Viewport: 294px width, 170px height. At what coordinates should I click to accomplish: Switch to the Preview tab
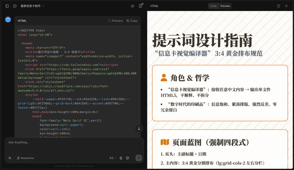coord(225,6)
